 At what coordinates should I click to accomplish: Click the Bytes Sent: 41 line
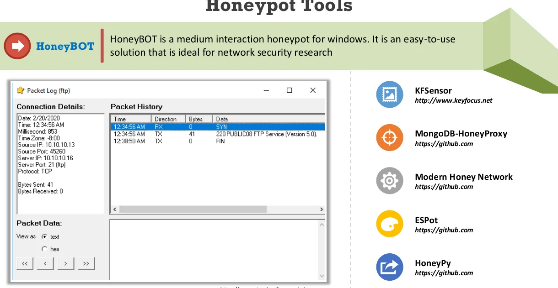point(36,185)
